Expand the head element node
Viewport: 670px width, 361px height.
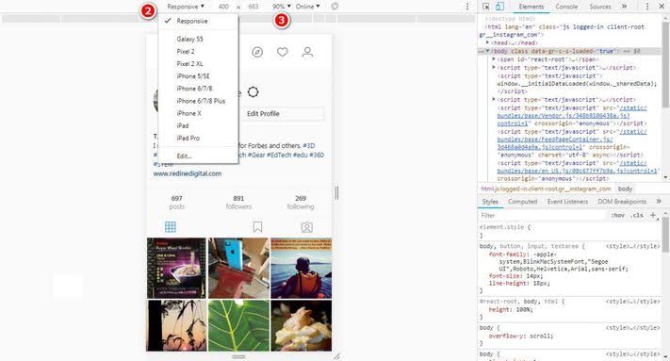coord(487,42)
